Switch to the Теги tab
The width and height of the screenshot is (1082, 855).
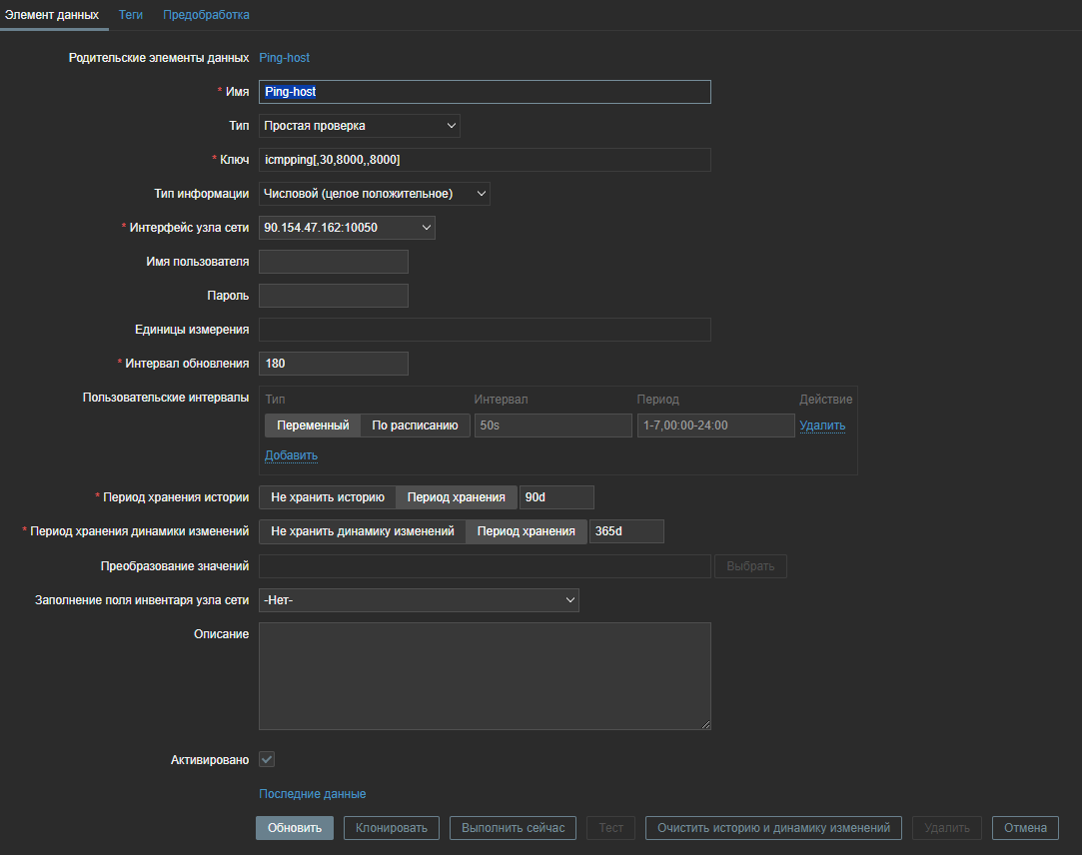[x=131, y=15]
